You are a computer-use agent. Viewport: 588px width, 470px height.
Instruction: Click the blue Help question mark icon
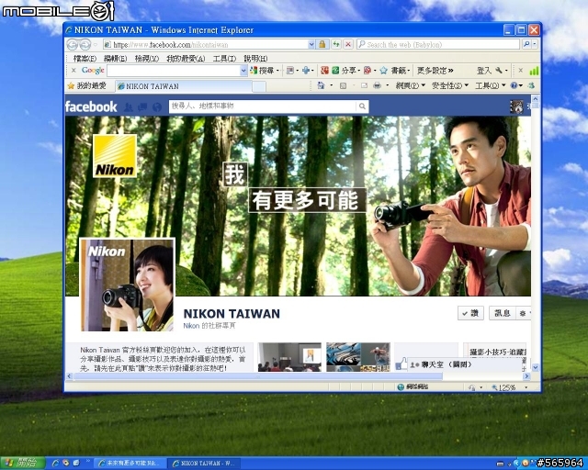[514, 85]
